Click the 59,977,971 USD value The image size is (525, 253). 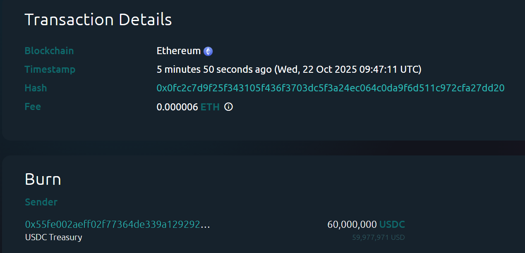point(379,237)
